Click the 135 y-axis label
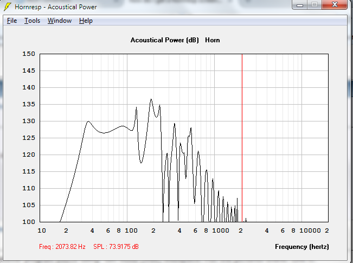Viewport: 353px width, 263px height. [29, 104]
